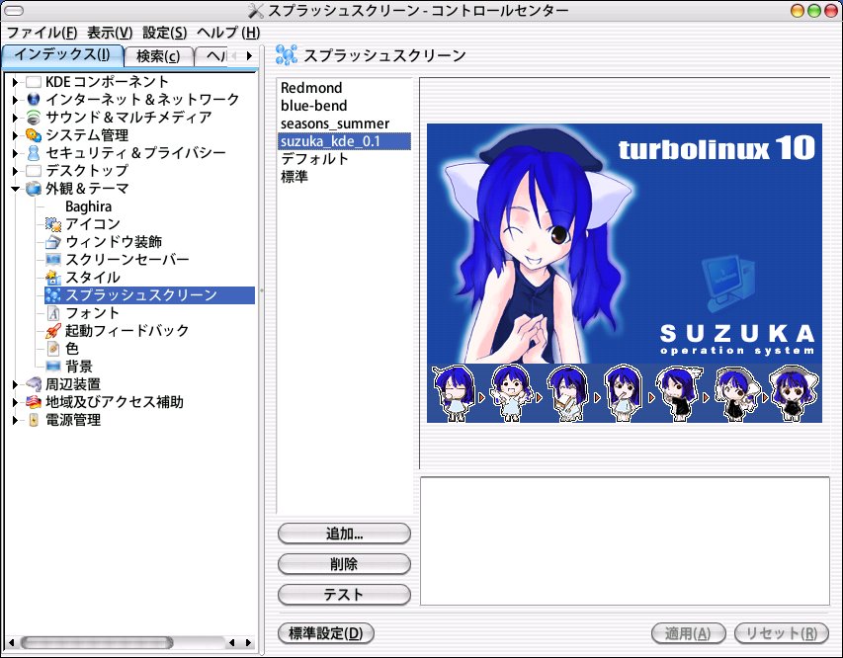
Task: Click the 地域及びアクセス補助 flag icon
Action: pos(34,401)
